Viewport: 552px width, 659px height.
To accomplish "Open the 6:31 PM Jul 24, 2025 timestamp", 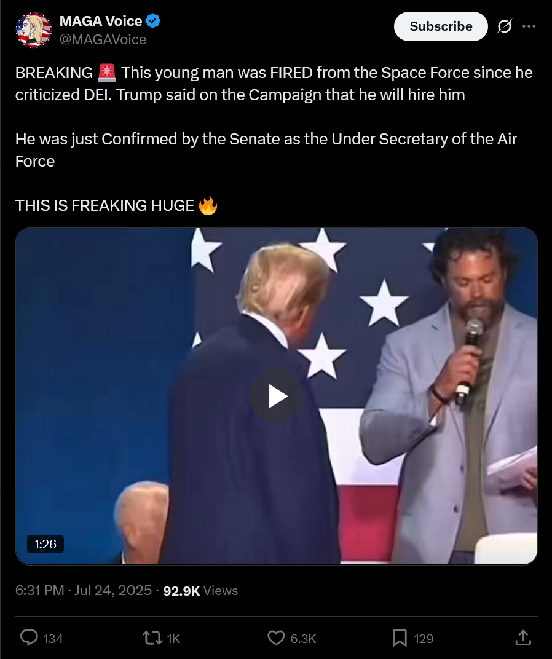I will coord(83,591).
